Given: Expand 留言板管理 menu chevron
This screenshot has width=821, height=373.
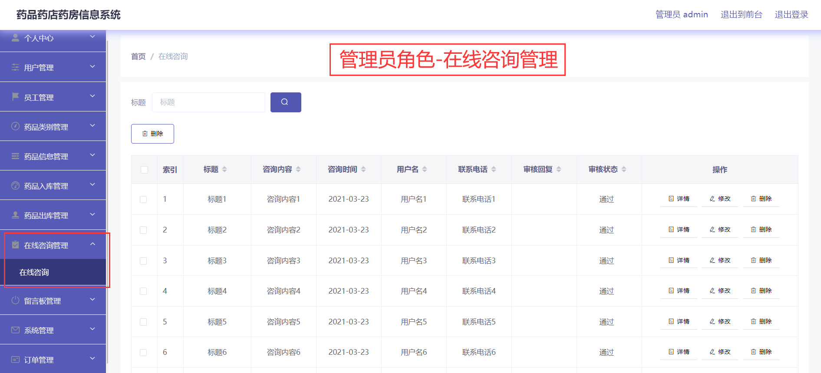Looking at the screenshot, I should [92, 299].
